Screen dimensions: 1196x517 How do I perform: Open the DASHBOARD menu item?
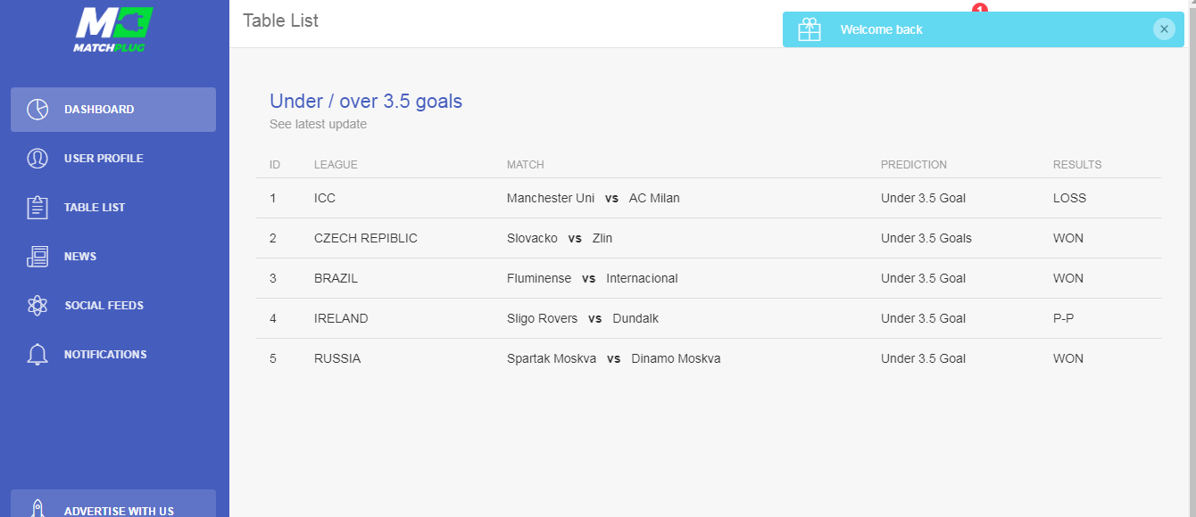113,110
